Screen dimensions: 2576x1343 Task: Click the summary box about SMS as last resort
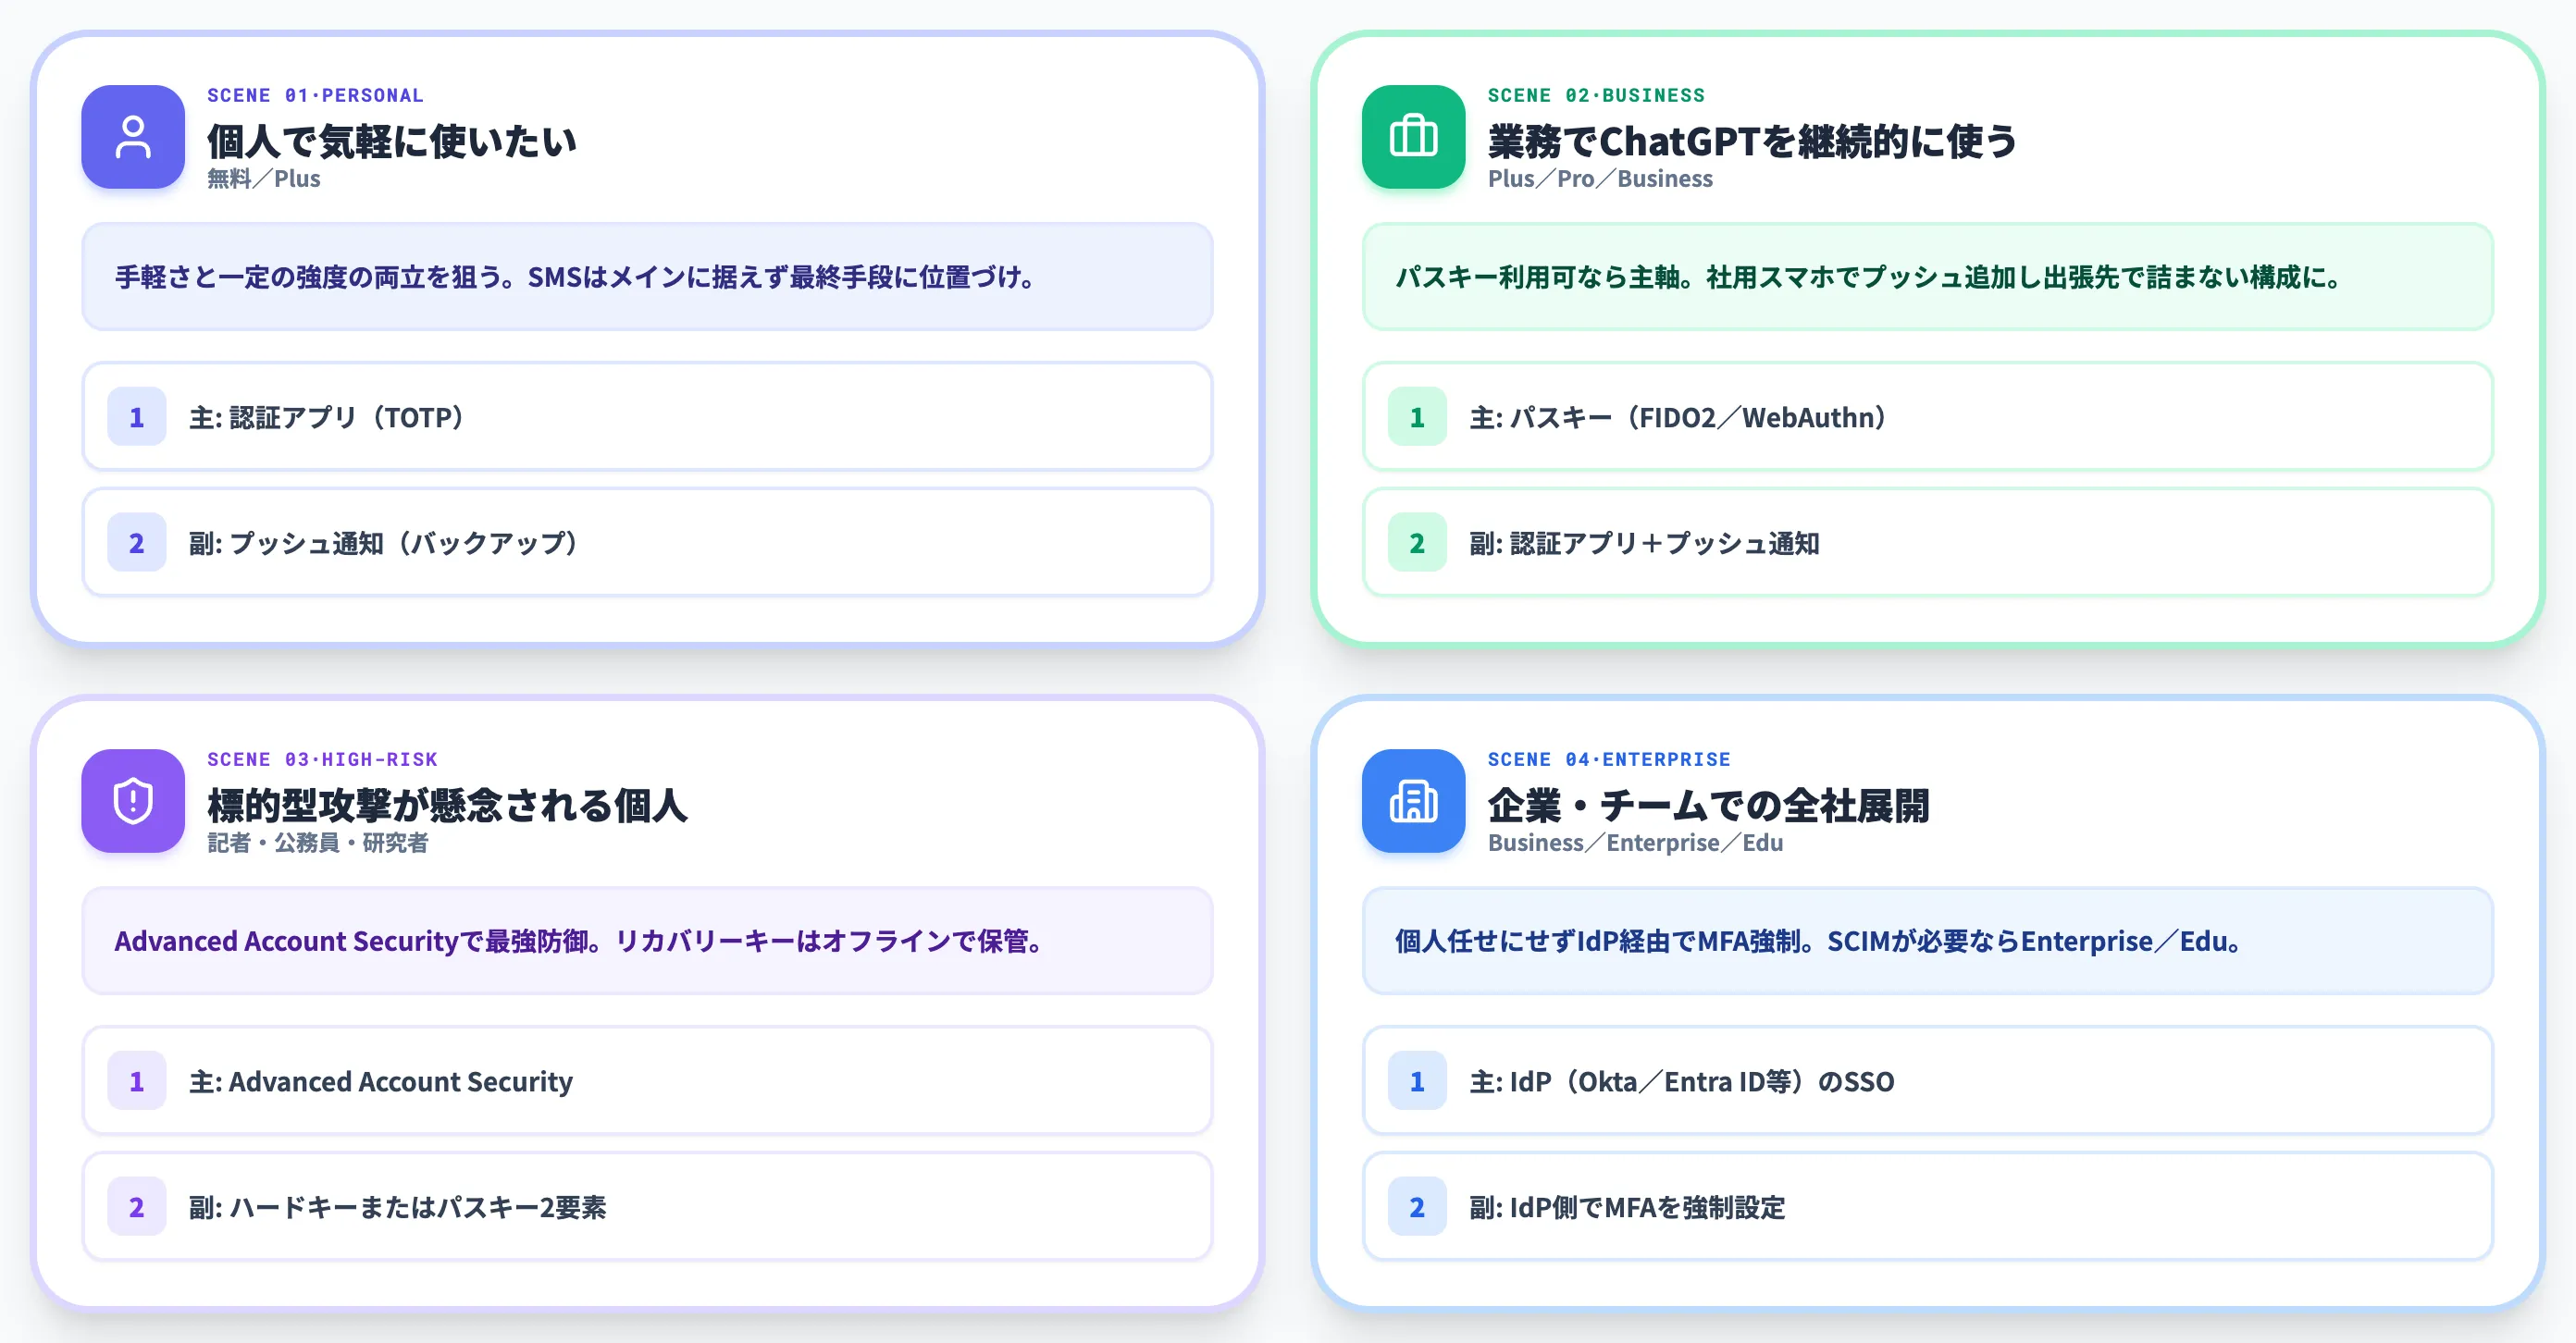[647, 277]
